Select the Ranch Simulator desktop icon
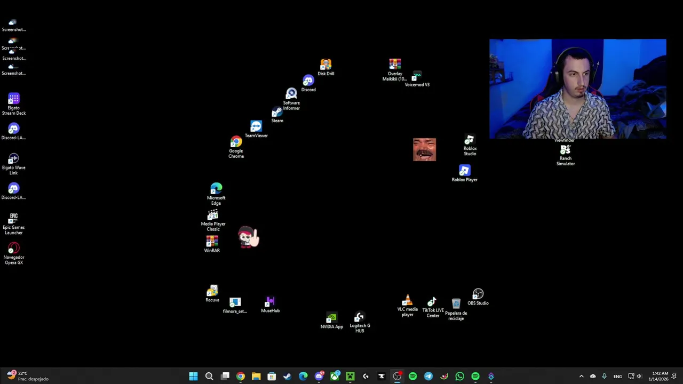This screenshot has height=384, width=683. point(566,155)
